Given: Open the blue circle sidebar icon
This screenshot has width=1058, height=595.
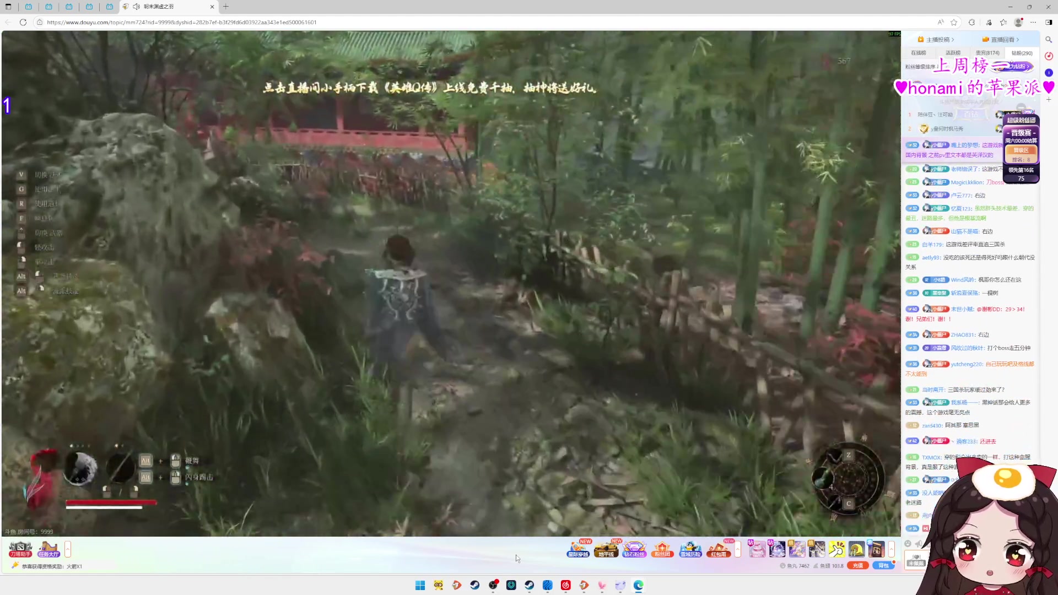Looking at the screenshot, I should click(x=1049, y=73).
